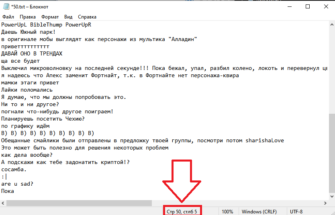Place cursor on the 'Лайки поломались' line
Image resolution: width=335 pixels, height=215 pixels.
(x=27, y=90)
